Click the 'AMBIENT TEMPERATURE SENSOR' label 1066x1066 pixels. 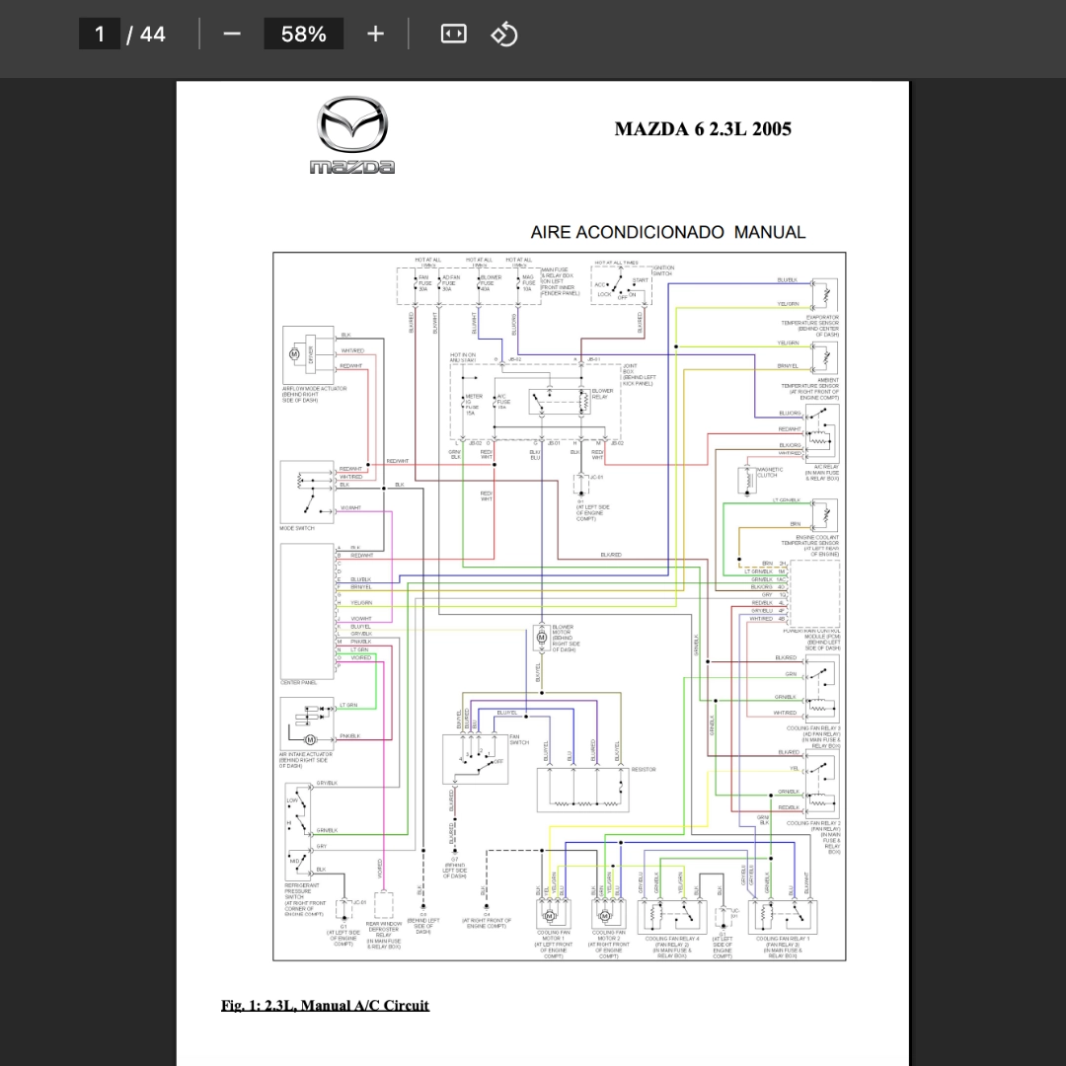pos(809,383)
